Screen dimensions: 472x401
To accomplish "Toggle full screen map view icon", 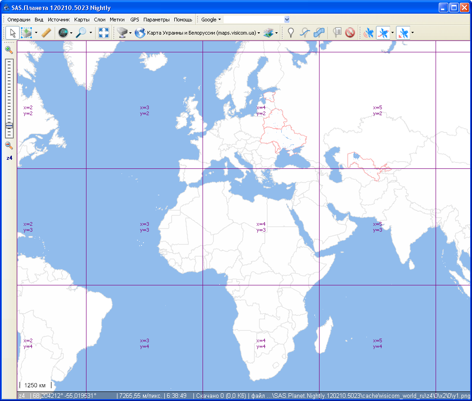I will tap(104, 33).
